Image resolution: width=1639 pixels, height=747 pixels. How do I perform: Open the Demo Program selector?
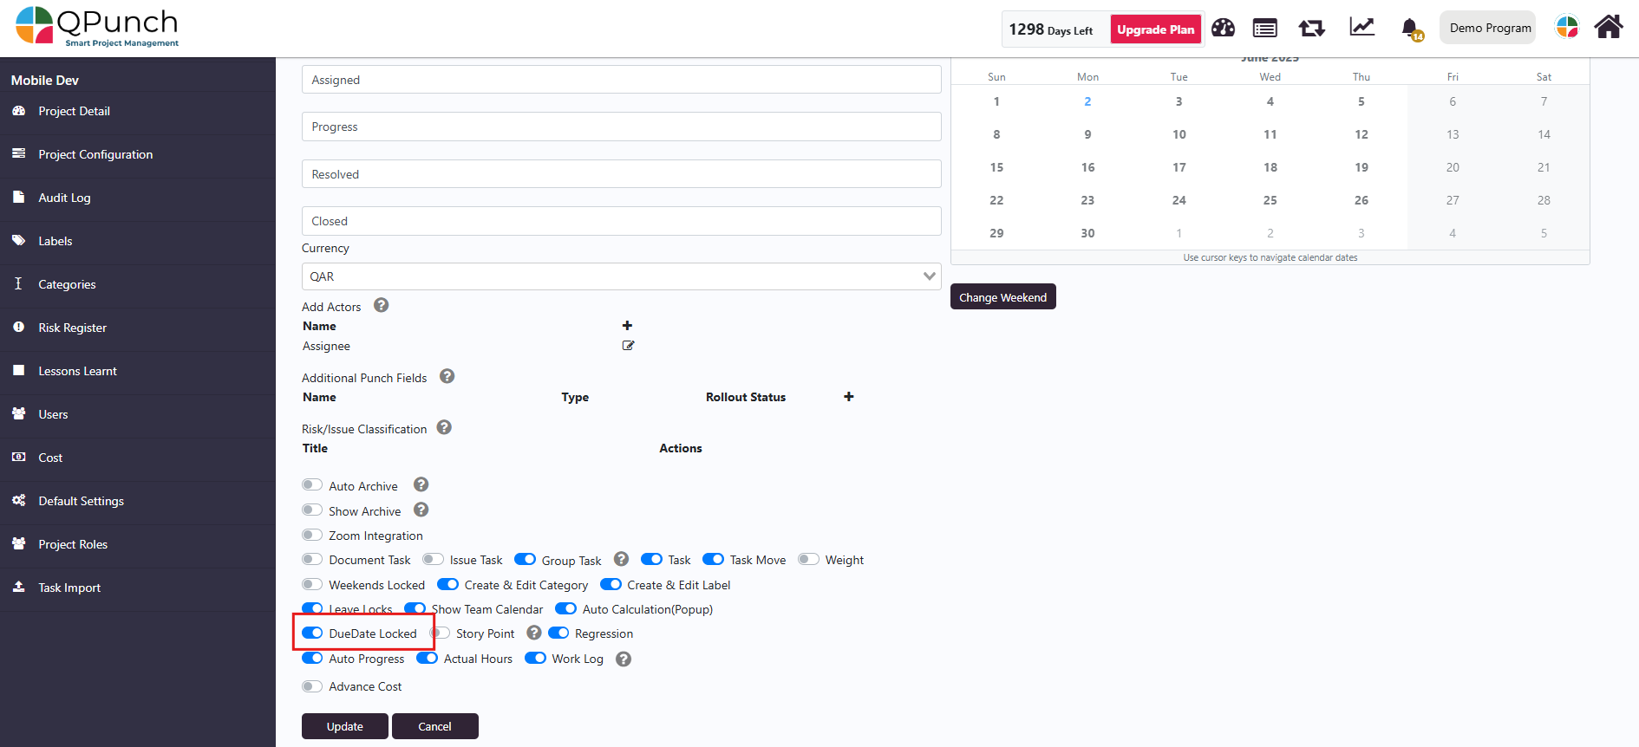(1489, 28)
